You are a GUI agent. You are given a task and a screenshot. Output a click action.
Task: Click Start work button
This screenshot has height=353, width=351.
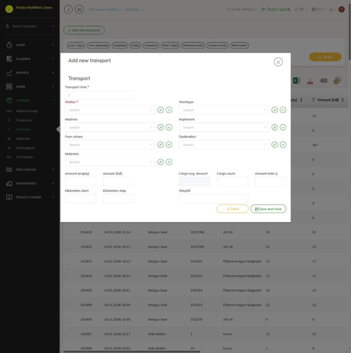click(276, 9)
